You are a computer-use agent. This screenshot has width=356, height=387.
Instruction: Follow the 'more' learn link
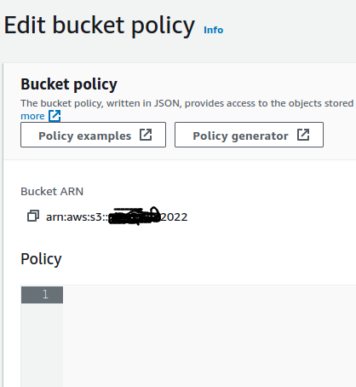click(x=32, y=116)
